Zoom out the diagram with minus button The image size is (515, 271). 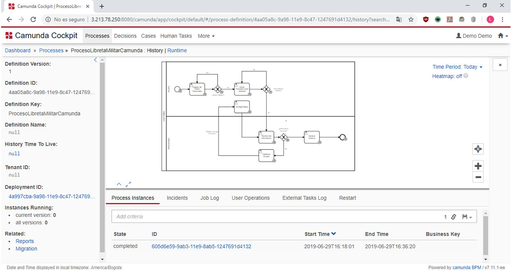click(478, 177)
